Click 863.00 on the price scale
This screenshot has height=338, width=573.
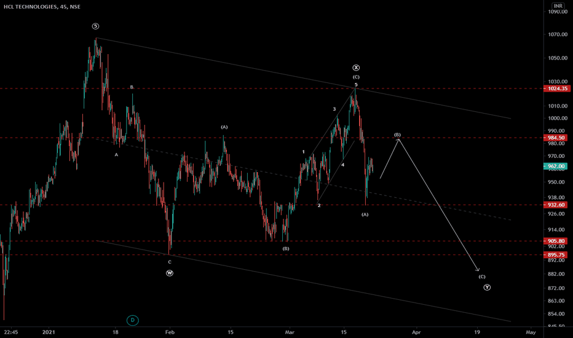click(x=558, y=301)
